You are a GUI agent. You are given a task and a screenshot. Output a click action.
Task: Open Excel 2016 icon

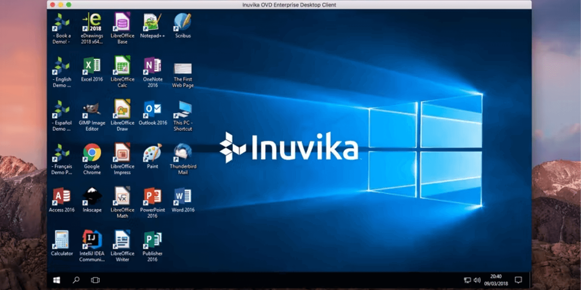pyautogui.click(x=92, y=70)
